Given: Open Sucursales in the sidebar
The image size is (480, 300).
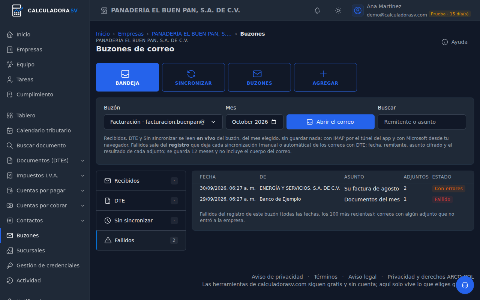Looking at the screenshot, I should click(45, 250).
